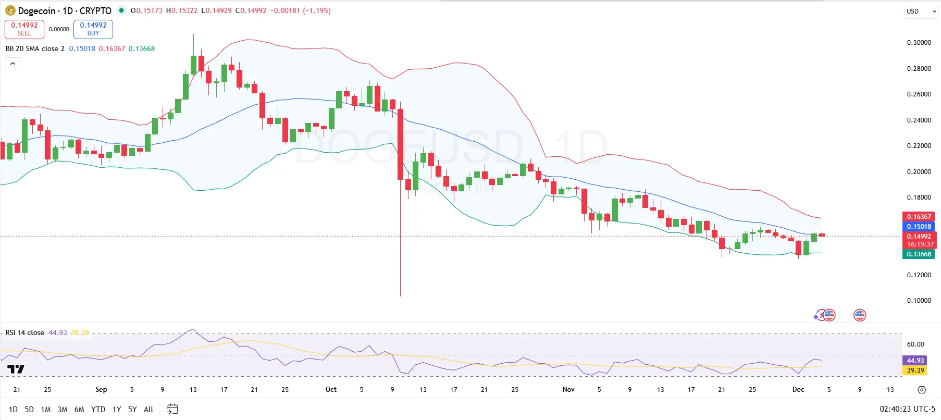Select the 1D time range
The image size is (941, 420).
click(13, 410)
